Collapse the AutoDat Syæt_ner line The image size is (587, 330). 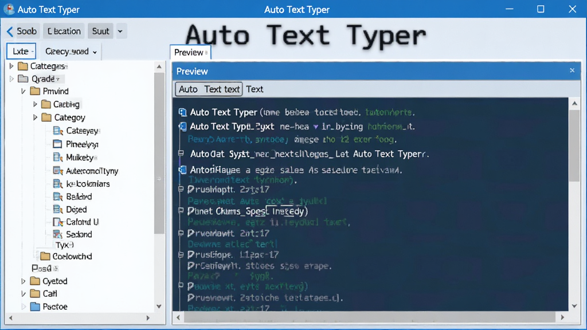(181, 153)
